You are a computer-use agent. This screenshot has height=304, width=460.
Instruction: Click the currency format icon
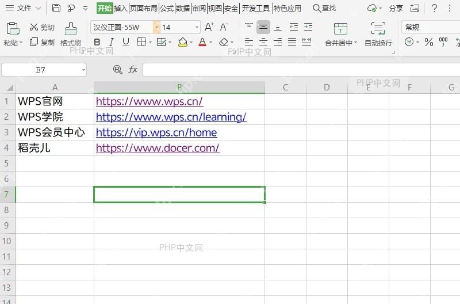tap(409, 42)
